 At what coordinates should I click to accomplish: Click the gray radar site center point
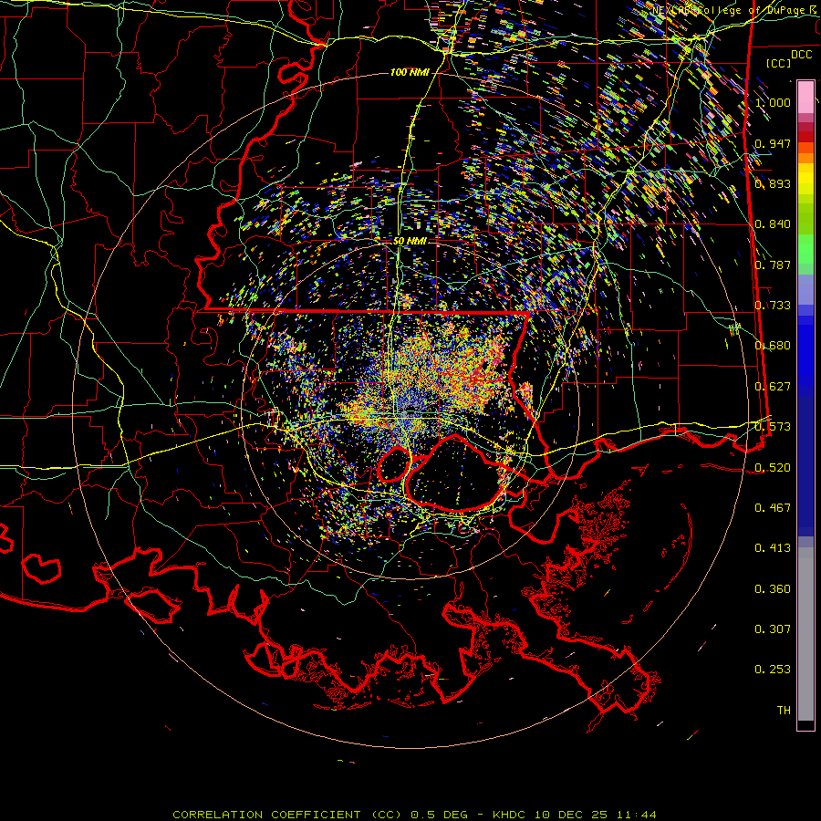coord(410,413)
